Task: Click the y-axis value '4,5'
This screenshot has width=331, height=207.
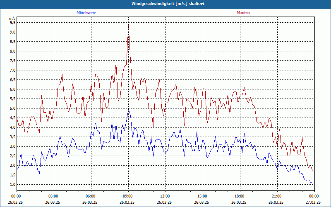Action: [x=12, y=118]
